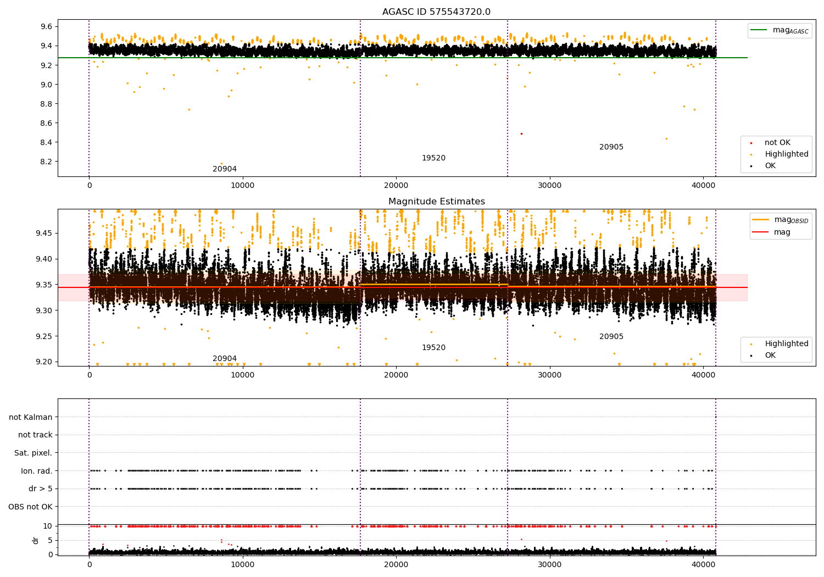This screenshot has width=824, height=577.
Task: Click the 'OBS not OK' row label
Action: click(x=31, y=507)
